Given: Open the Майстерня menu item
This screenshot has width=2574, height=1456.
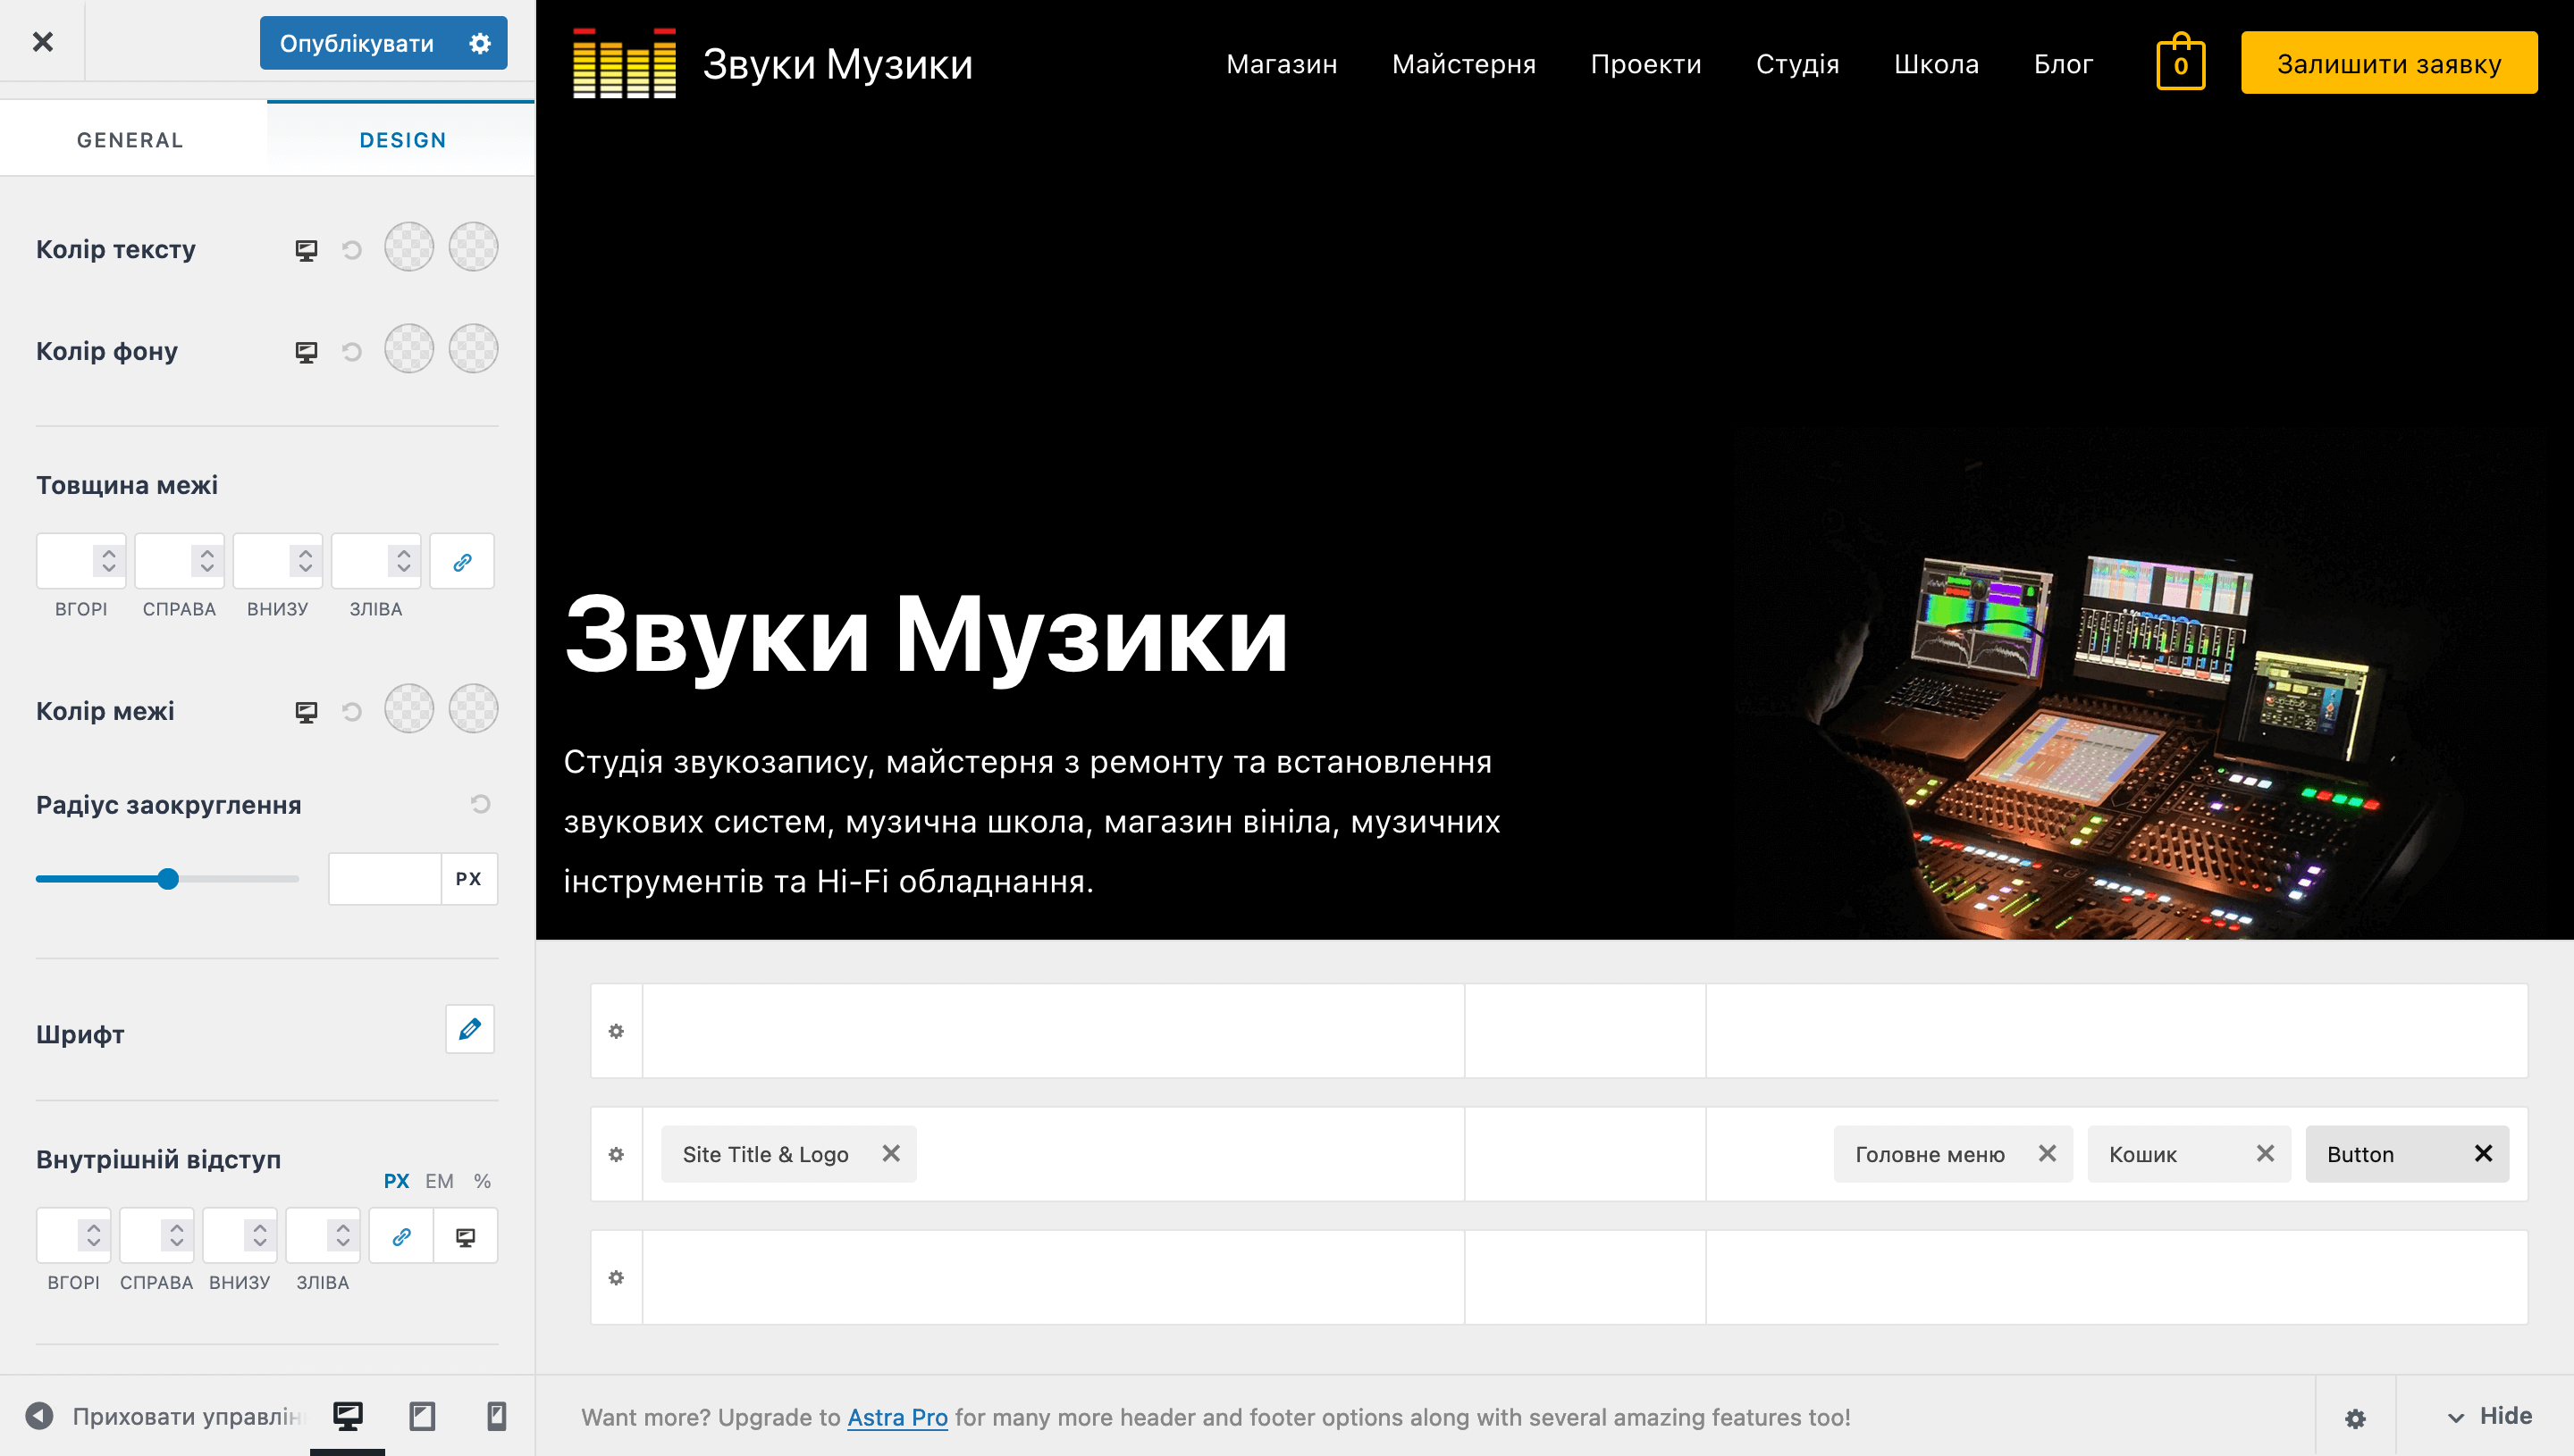Looking at the screenshot, I should [x=1464, y=64].
